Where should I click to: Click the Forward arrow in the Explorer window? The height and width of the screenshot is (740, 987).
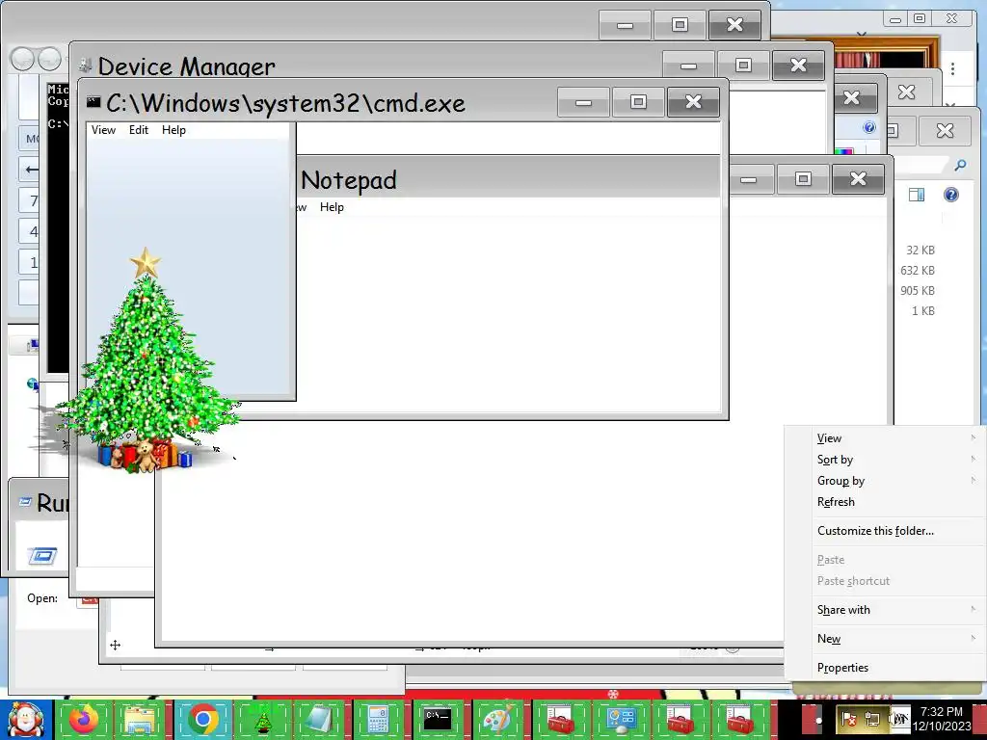49,59
